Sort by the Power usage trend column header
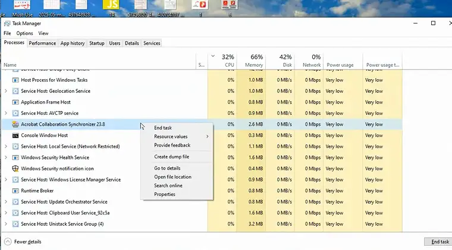Image resolution: width=452 pixels, height=250 pixels. point(382,61)
